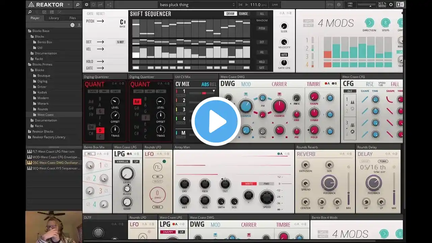Click the Reverb FEEDBACK knob
Screen dimensions: 432x243
coord(329,183)
